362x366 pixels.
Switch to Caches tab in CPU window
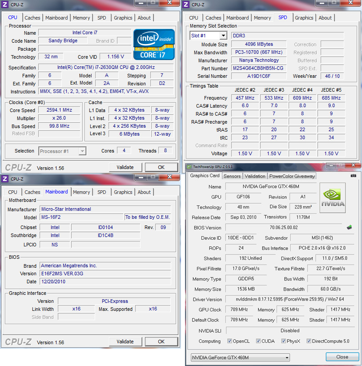32,18
